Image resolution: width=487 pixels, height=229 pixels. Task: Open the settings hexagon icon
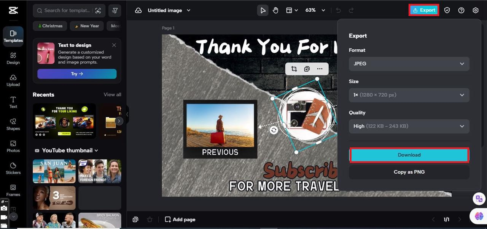pyautogui.click(x=475, y=10)
